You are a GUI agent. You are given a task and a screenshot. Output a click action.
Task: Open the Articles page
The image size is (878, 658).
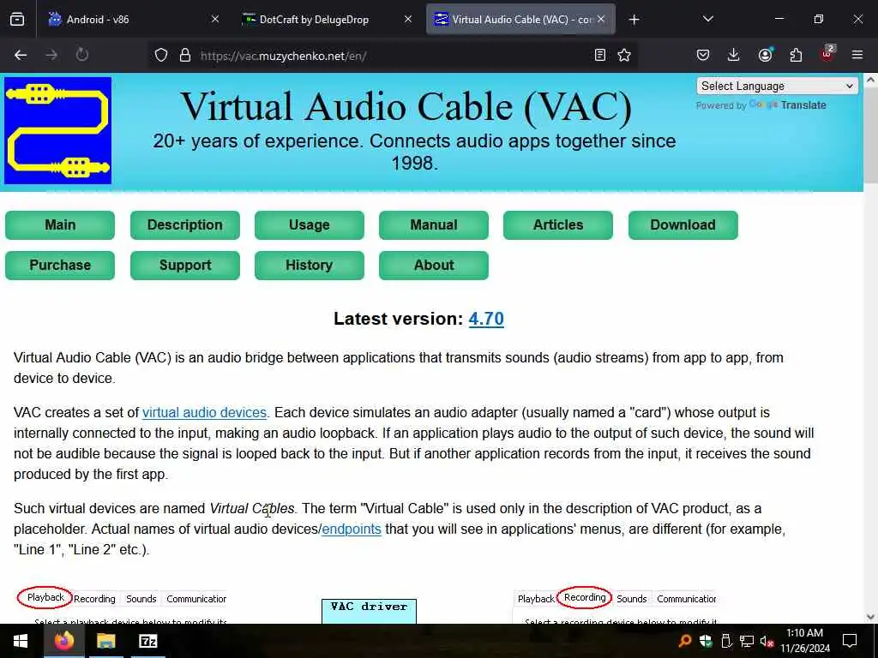pyautogui.click(x=557, y=225)
